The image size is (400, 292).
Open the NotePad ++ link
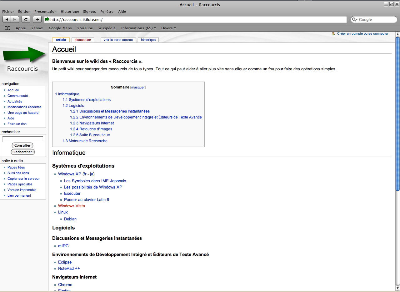69,269
